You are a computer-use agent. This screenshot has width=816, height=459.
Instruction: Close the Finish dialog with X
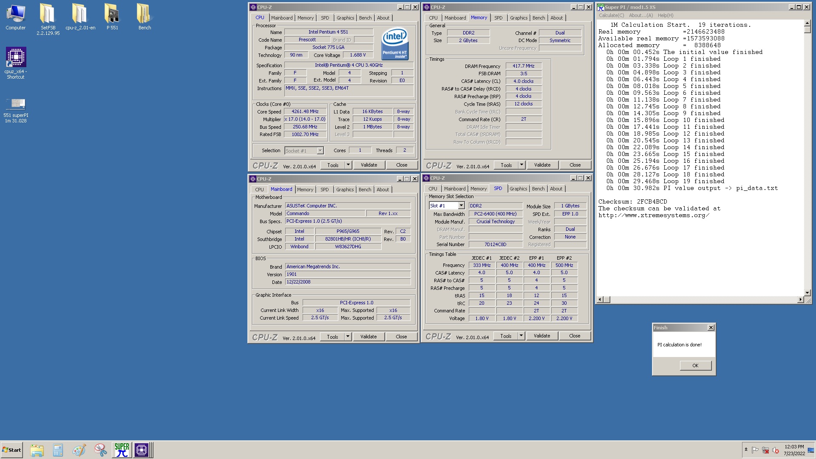point(711,328)
